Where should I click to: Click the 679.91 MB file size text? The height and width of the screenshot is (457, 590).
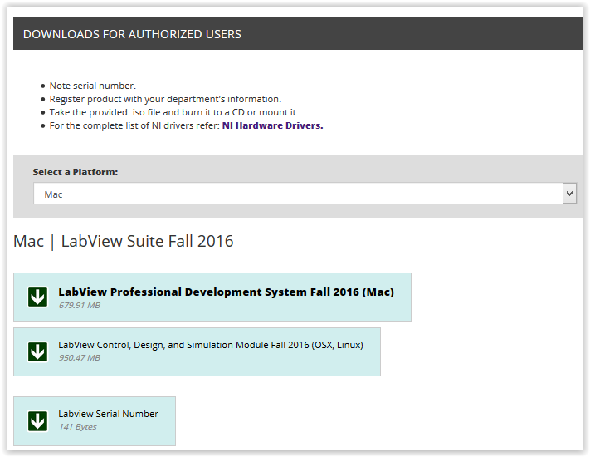click(80, 306)
